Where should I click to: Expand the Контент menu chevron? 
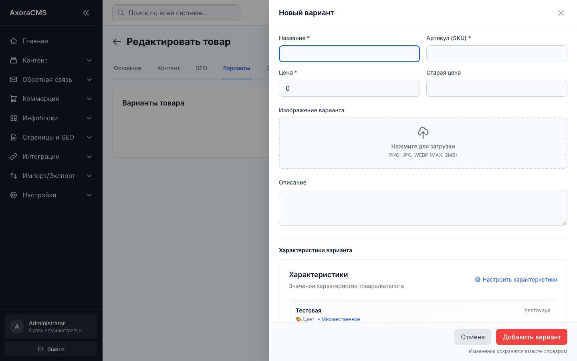[89, 60]
